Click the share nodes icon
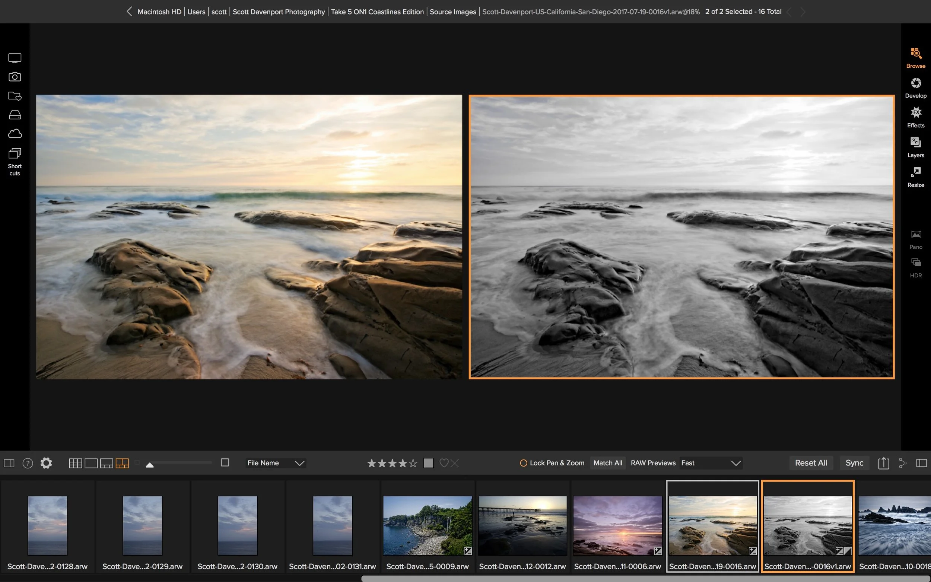The height and width of the screenshot is (582, 931). 903,463
